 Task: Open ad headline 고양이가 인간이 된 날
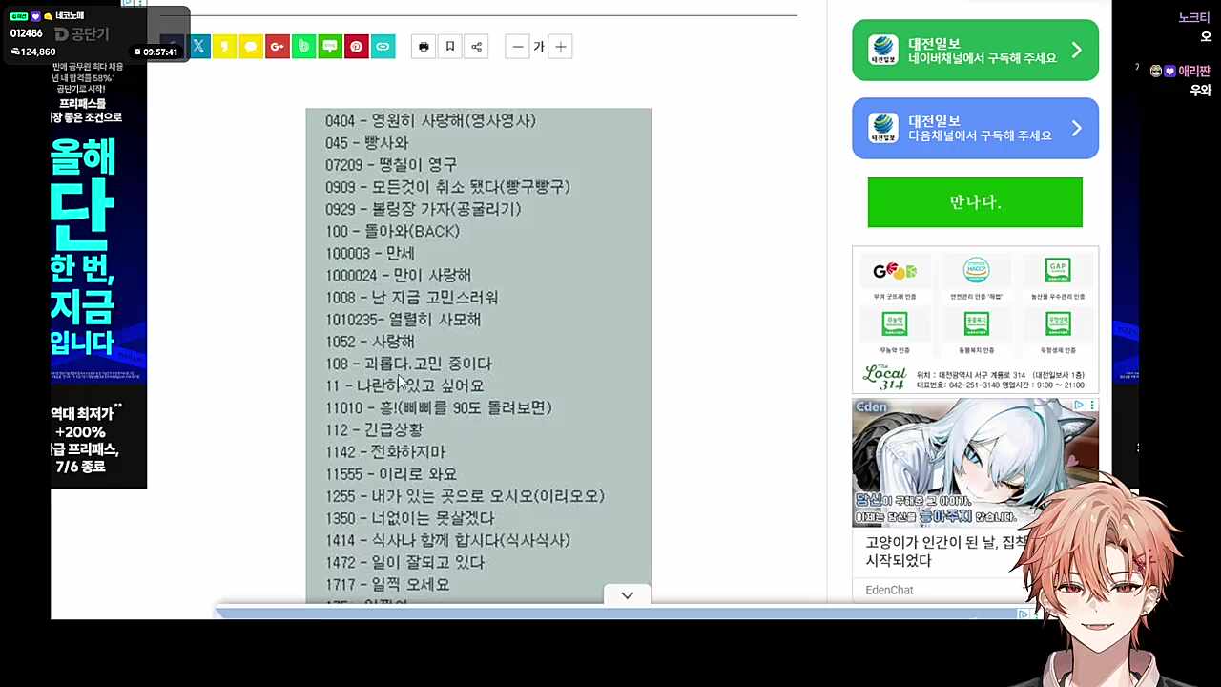pyautogui.click(x=944, y=551)
